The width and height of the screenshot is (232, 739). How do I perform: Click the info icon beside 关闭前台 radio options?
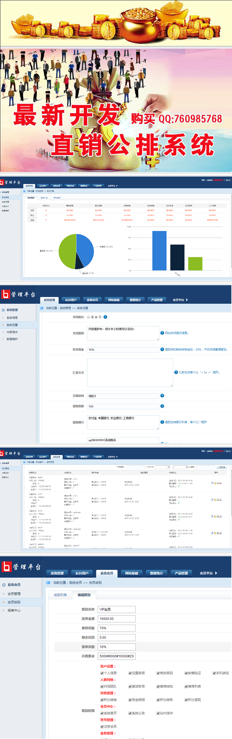(x=105, y=317)
